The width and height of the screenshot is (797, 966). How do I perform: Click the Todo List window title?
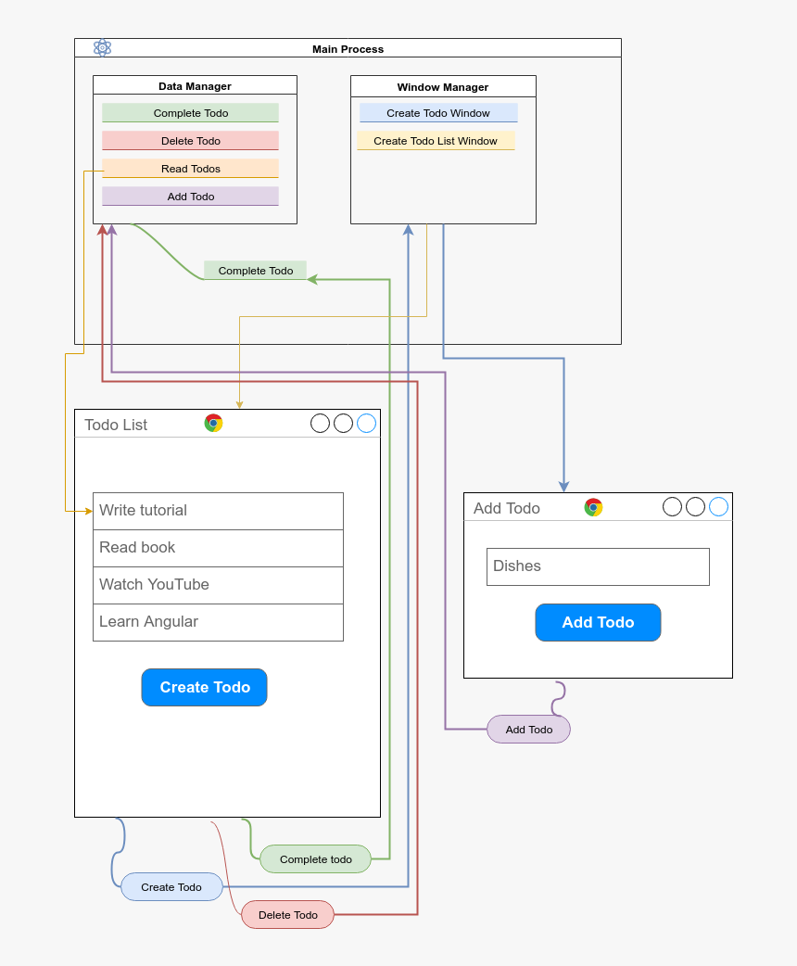tap(116, 425)
